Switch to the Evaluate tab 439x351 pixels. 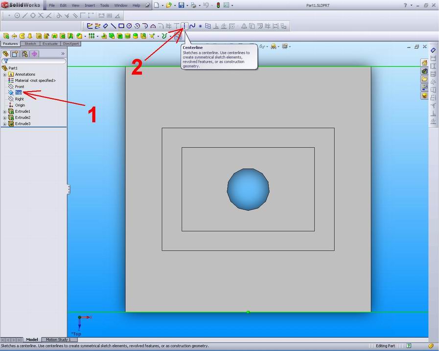(49, 44)
